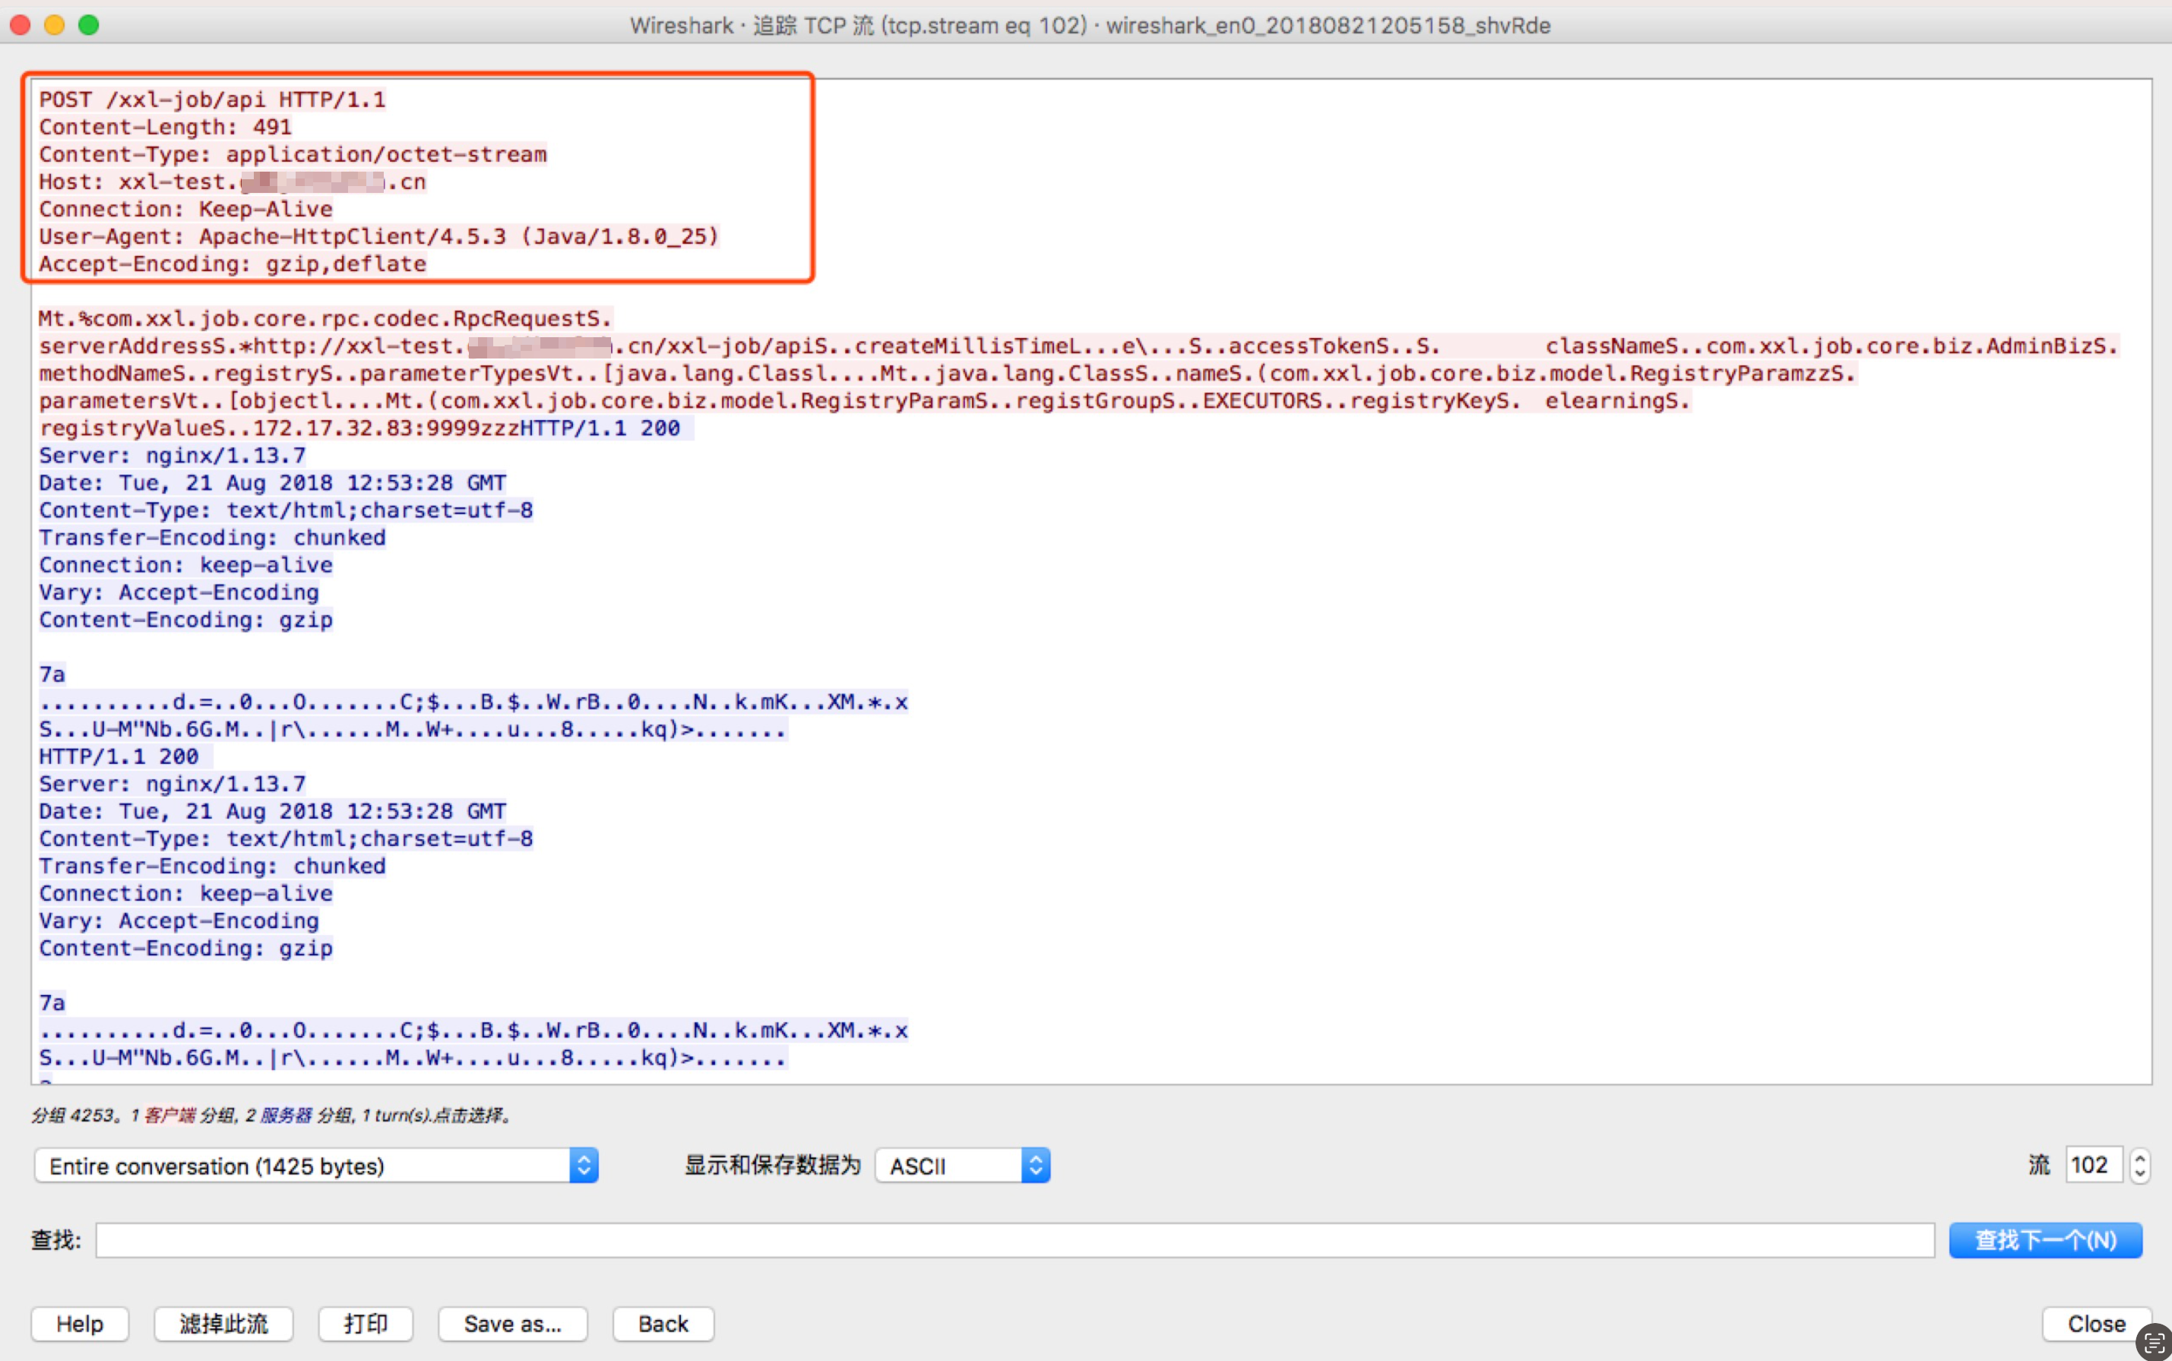Click the line 'POST /xxl-job/api HTTP/1.1'
The height and width of the screenshot is (1361, 2172).
click(x=211, y=99)
